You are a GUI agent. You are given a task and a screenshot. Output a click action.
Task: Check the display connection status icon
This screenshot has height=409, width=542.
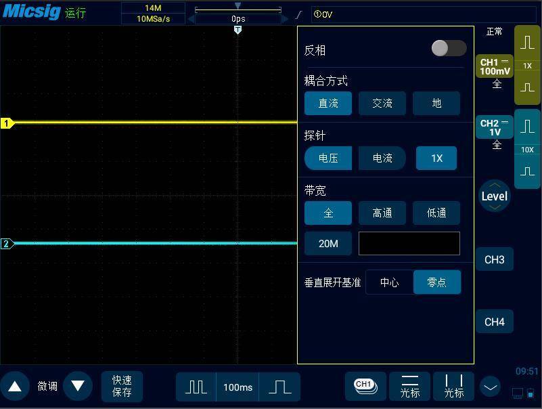(518, 393)
